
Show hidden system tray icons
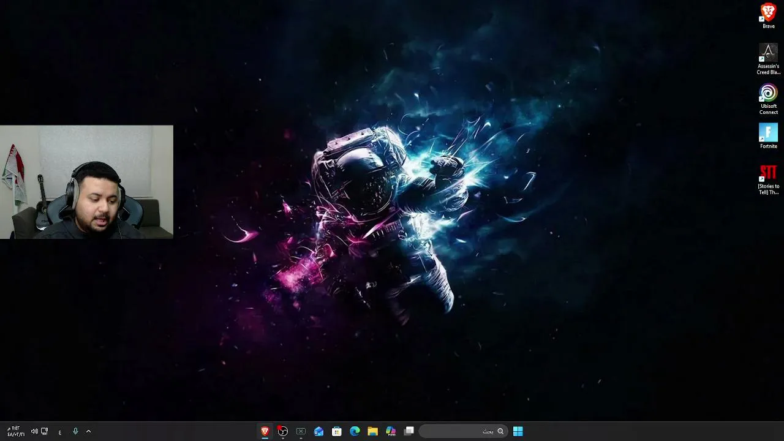(88, 431)
